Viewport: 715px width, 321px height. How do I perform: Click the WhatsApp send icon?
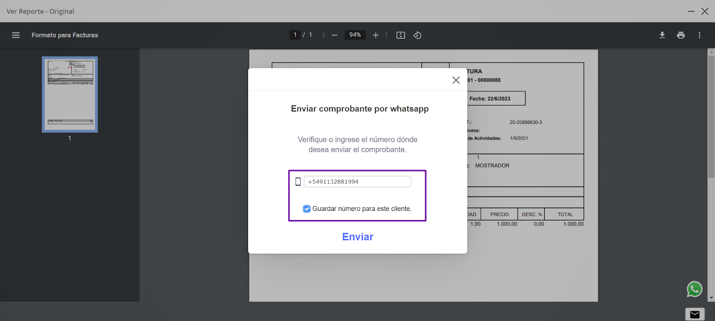694,289
